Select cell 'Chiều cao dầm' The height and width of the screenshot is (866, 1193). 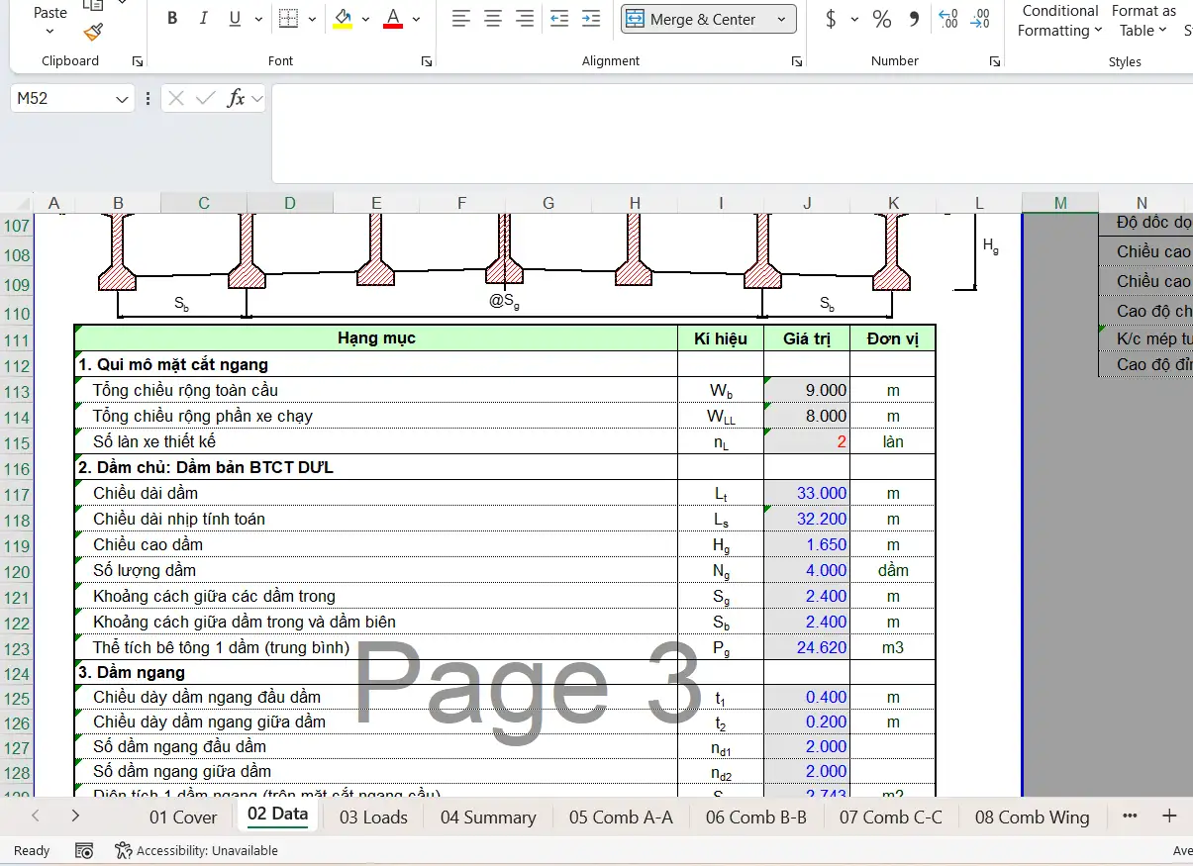click(x=376, y=544)
